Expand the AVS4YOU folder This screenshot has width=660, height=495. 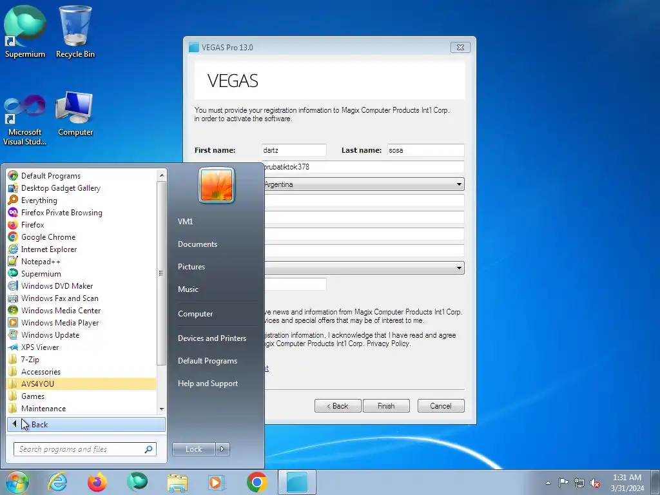click(x=82, y=384)
